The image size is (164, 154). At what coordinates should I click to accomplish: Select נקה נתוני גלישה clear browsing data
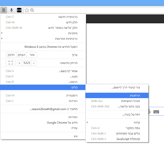tap(117, 106)
